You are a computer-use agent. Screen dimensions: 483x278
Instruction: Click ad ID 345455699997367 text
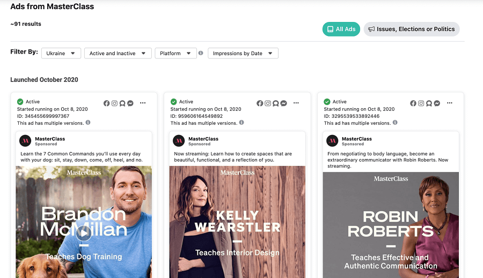coord(43,116)
